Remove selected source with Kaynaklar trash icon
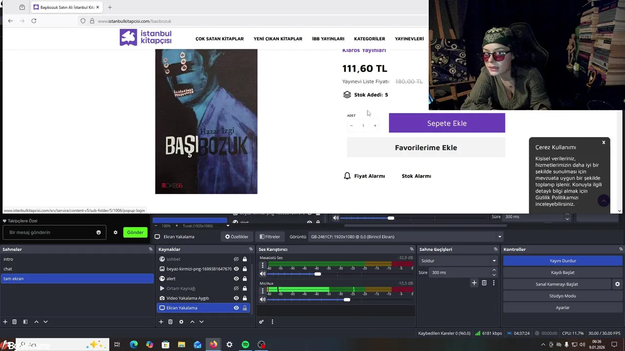This screenshot has height=351, width=625. (170, 322)
